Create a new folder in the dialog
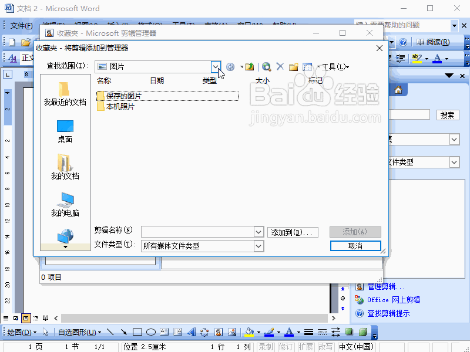The image size is (470, 352). click(293, 66)
